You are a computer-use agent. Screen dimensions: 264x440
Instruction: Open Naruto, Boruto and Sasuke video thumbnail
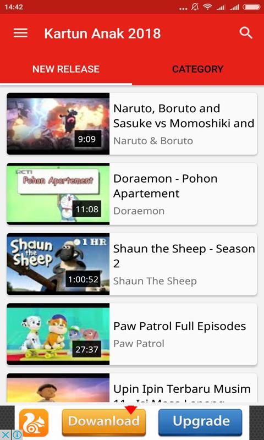[x=58, y=124]
